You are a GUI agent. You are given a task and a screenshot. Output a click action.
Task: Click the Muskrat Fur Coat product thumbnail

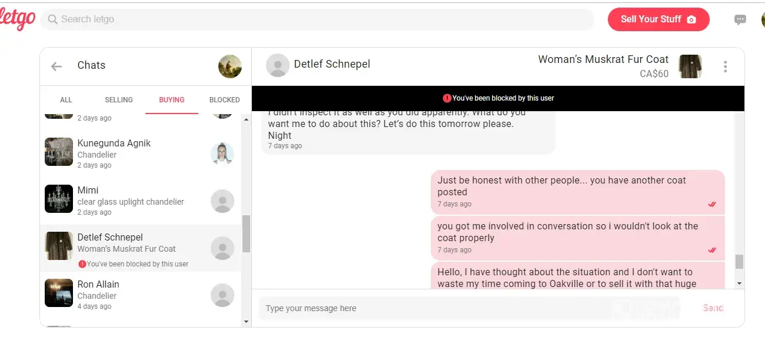[x=690, y=66]
